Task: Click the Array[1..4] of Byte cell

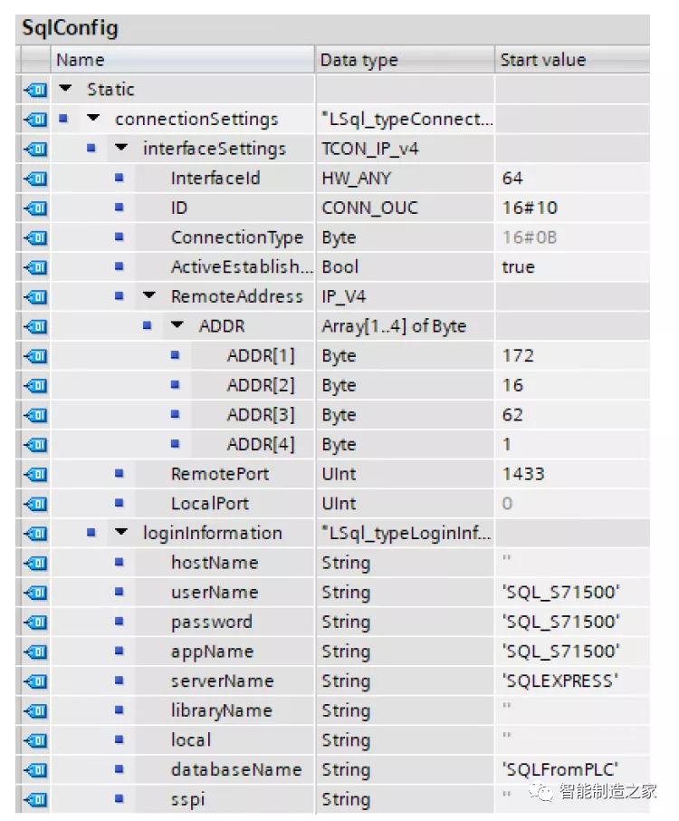Action: tap(405, 327)
